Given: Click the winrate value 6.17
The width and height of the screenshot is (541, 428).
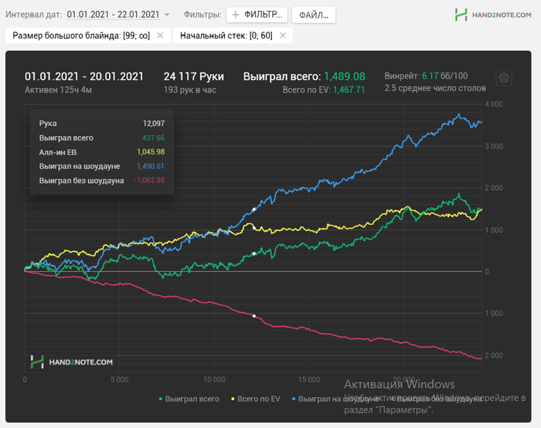Looking at the screenshot, I should 430,76.
